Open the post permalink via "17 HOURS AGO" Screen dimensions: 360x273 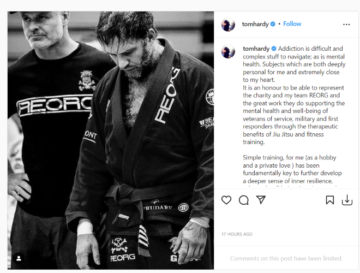click(237, 234)
